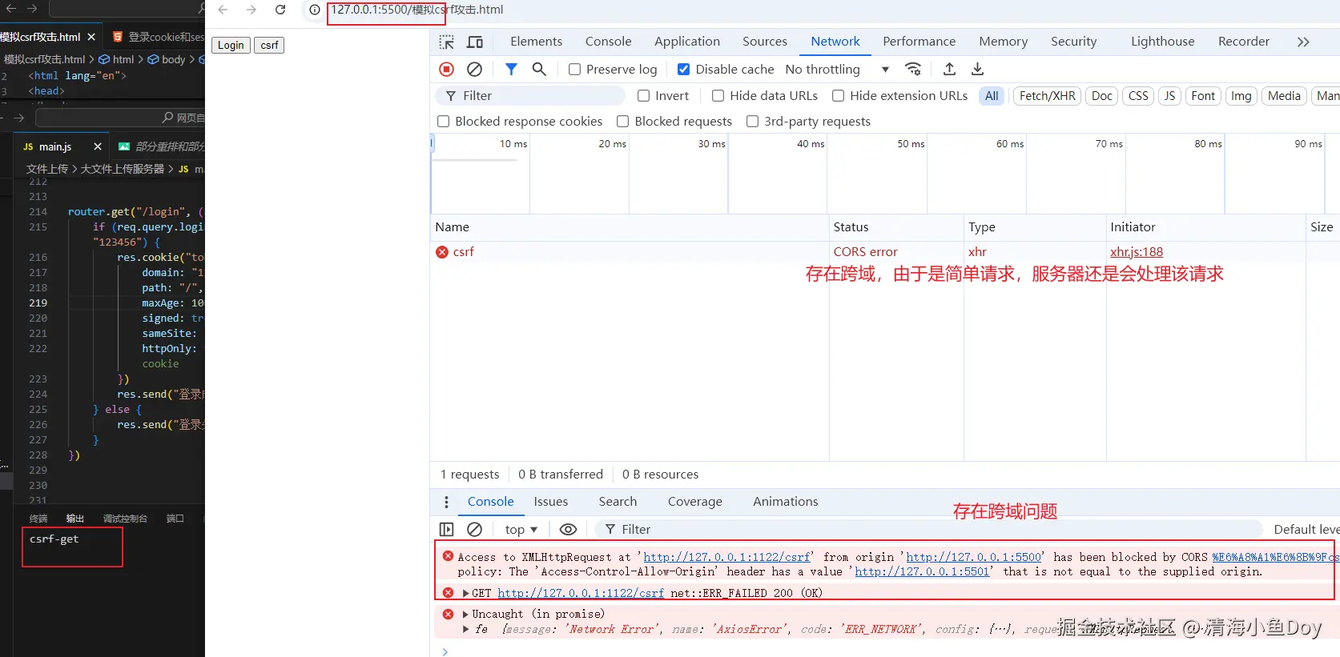Go back in the browser
This screenshot has width=1340, height=657.
tap(223, 10)
